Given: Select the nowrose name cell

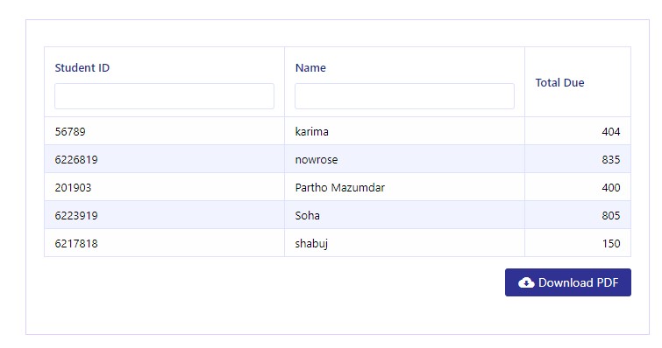Looking at the screenshot, I should tap(404, 159).
